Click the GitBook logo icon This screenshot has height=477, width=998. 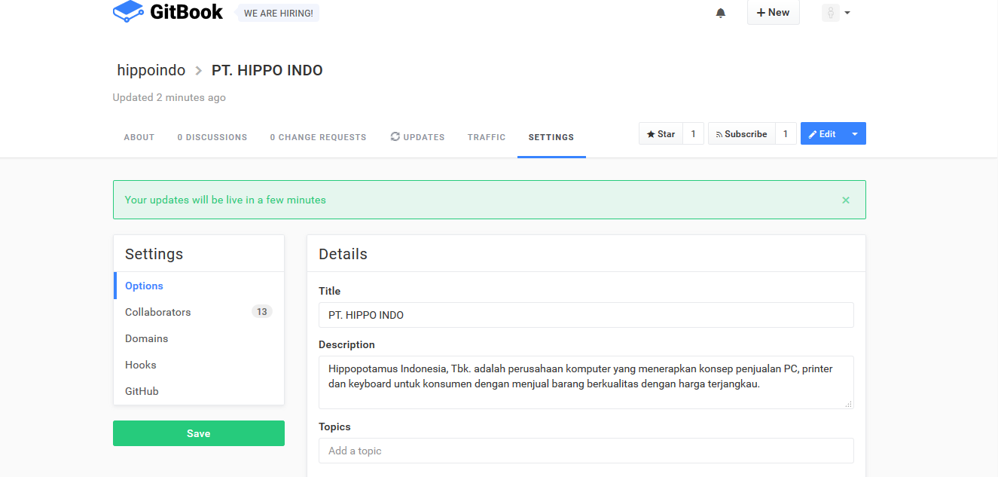pyautogui.click(x=128, y=11)
